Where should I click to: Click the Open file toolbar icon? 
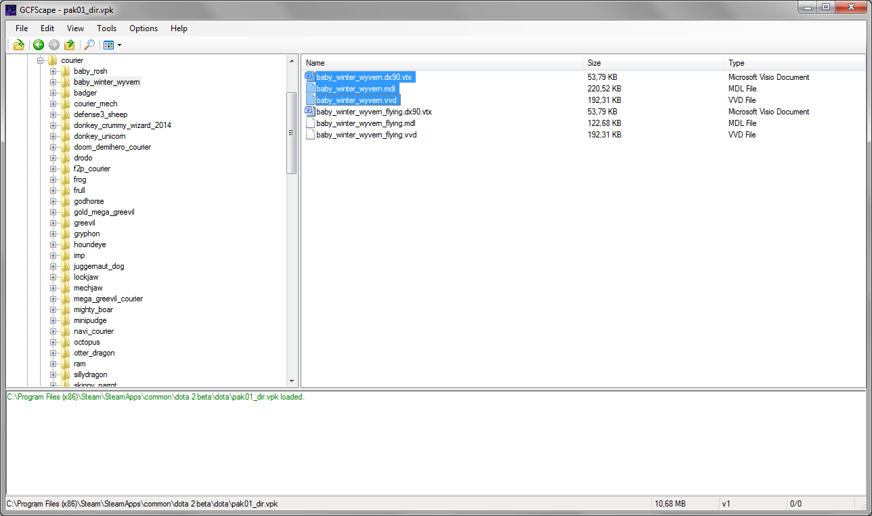[x=19, y=45]
